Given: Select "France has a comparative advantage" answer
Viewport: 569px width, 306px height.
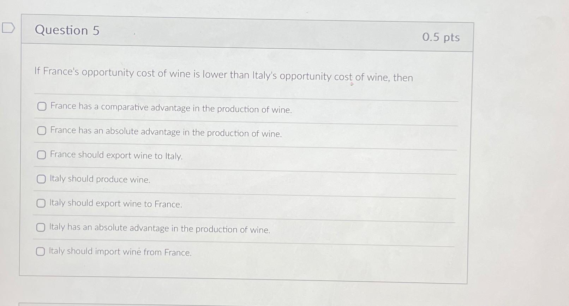Looking at the screenshot, I should [41, 107].
